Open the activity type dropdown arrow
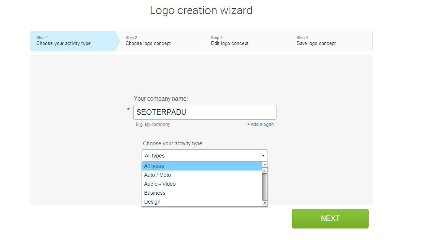Viewport: 421px width, 240px height. (263, 155)
